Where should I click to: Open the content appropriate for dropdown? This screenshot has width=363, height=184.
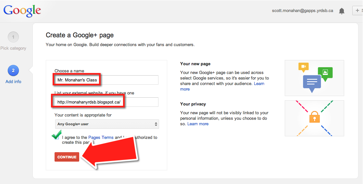click(x=107, y=124)
